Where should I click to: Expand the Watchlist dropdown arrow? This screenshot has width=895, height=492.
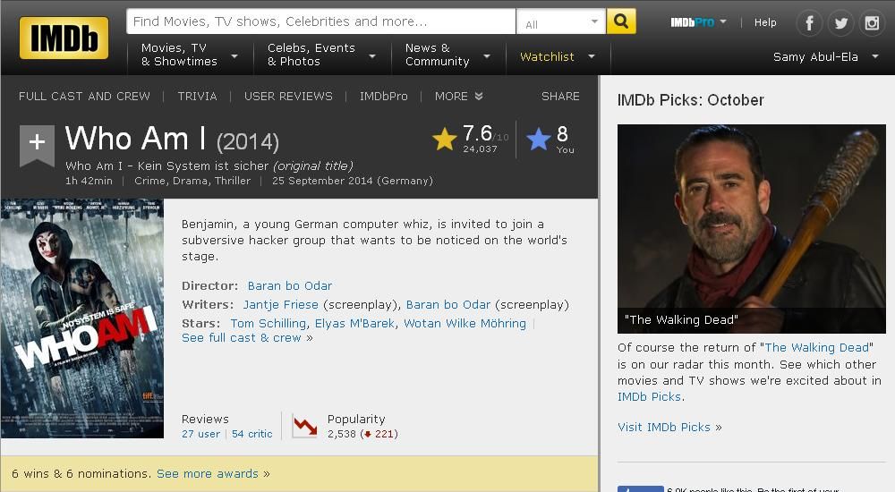592,56
